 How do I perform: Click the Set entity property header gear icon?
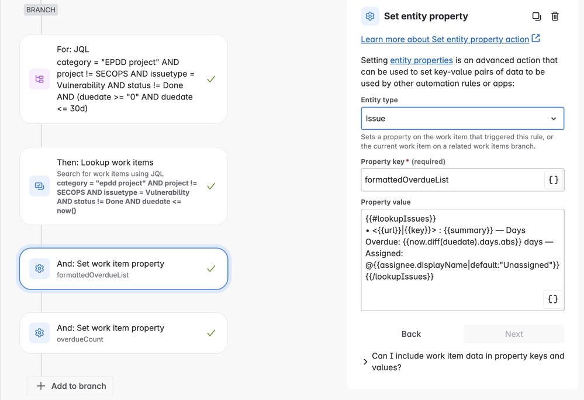(x=370, y=16)
